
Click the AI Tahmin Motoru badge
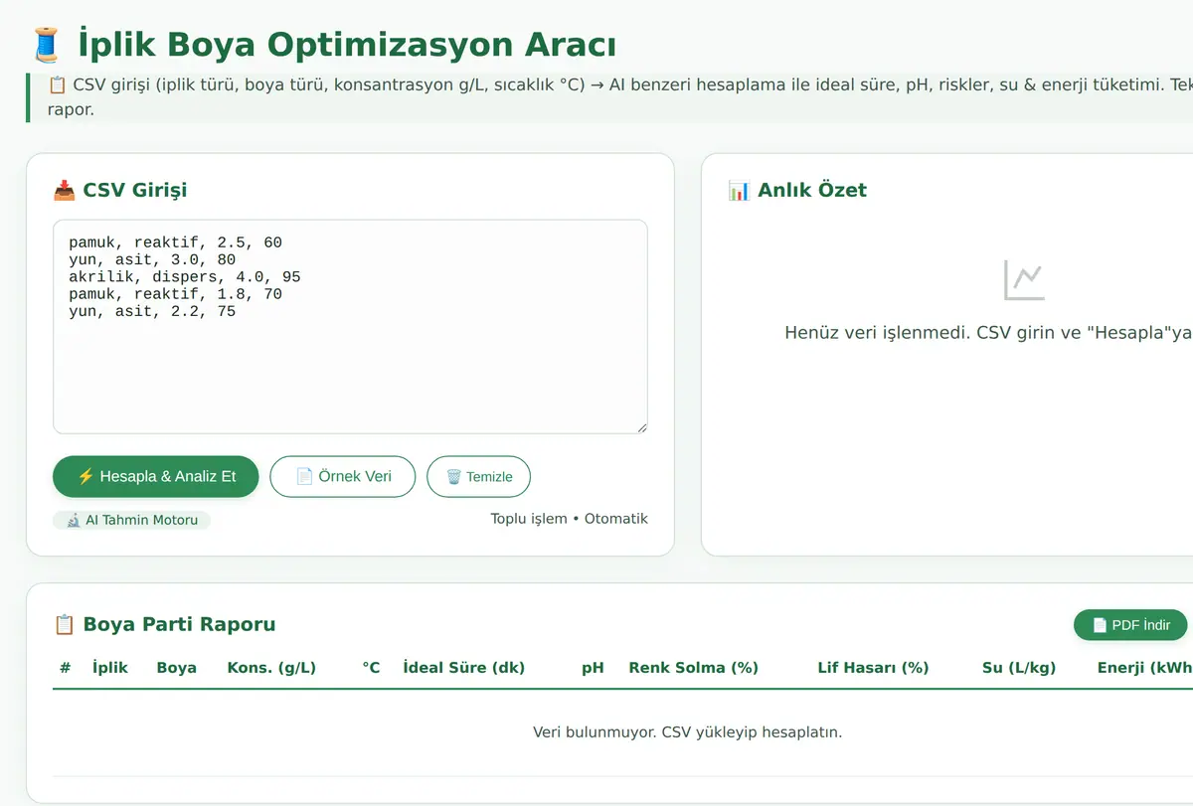(131, 520)
